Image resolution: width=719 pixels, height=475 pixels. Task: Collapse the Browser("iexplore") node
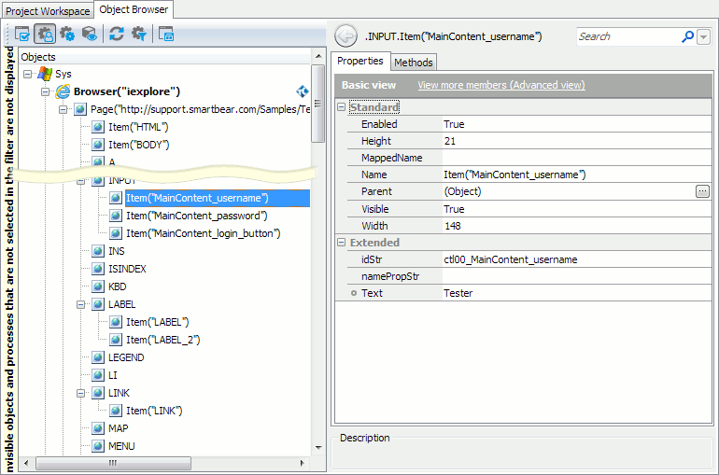click(x=45, y=91)
